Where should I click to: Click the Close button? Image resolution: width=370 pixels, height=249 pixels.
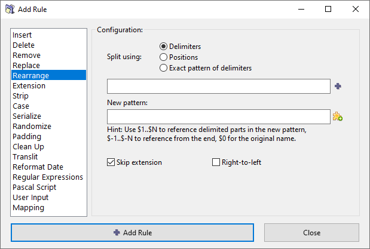point(311,233)
